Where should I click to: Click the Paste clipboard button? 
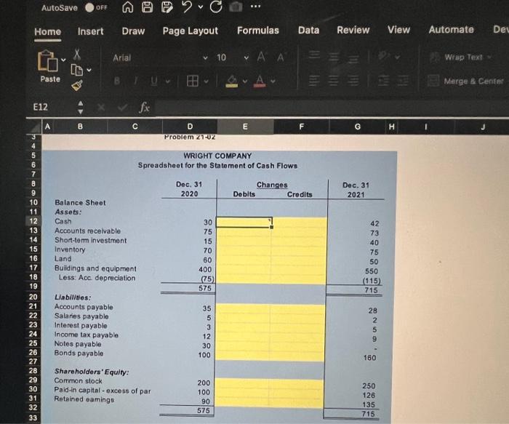point(48,66)
